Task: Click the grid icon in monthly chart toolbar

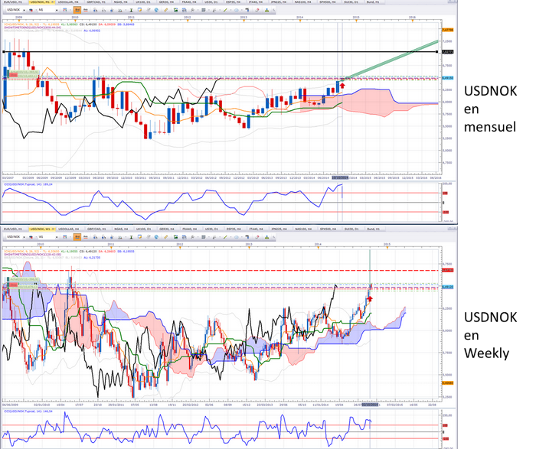Action: (204, 10)
